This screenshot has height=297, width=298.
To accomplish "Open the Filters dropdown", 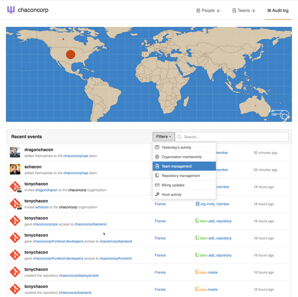I will click(164, 137).
